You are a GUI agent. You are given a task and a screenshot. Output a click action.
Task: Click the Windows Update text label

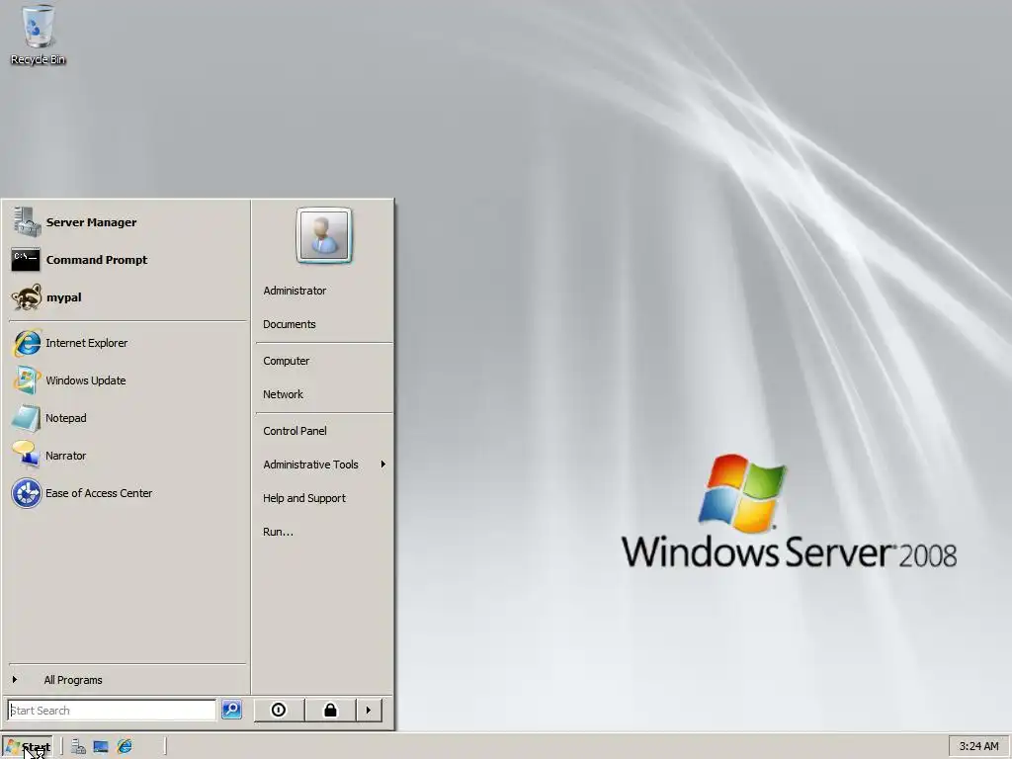[x=85, y=380]
